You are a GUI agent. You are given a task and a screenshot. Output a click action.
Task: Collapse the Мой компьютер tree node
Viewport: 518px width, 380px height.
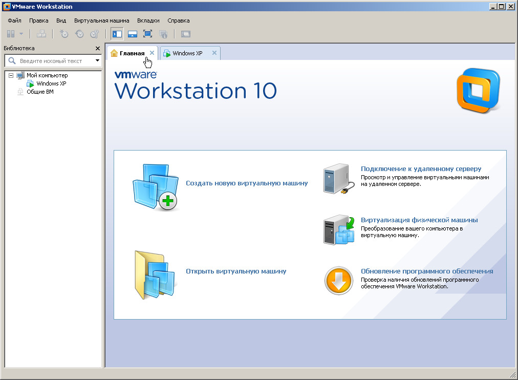[11, 75]
